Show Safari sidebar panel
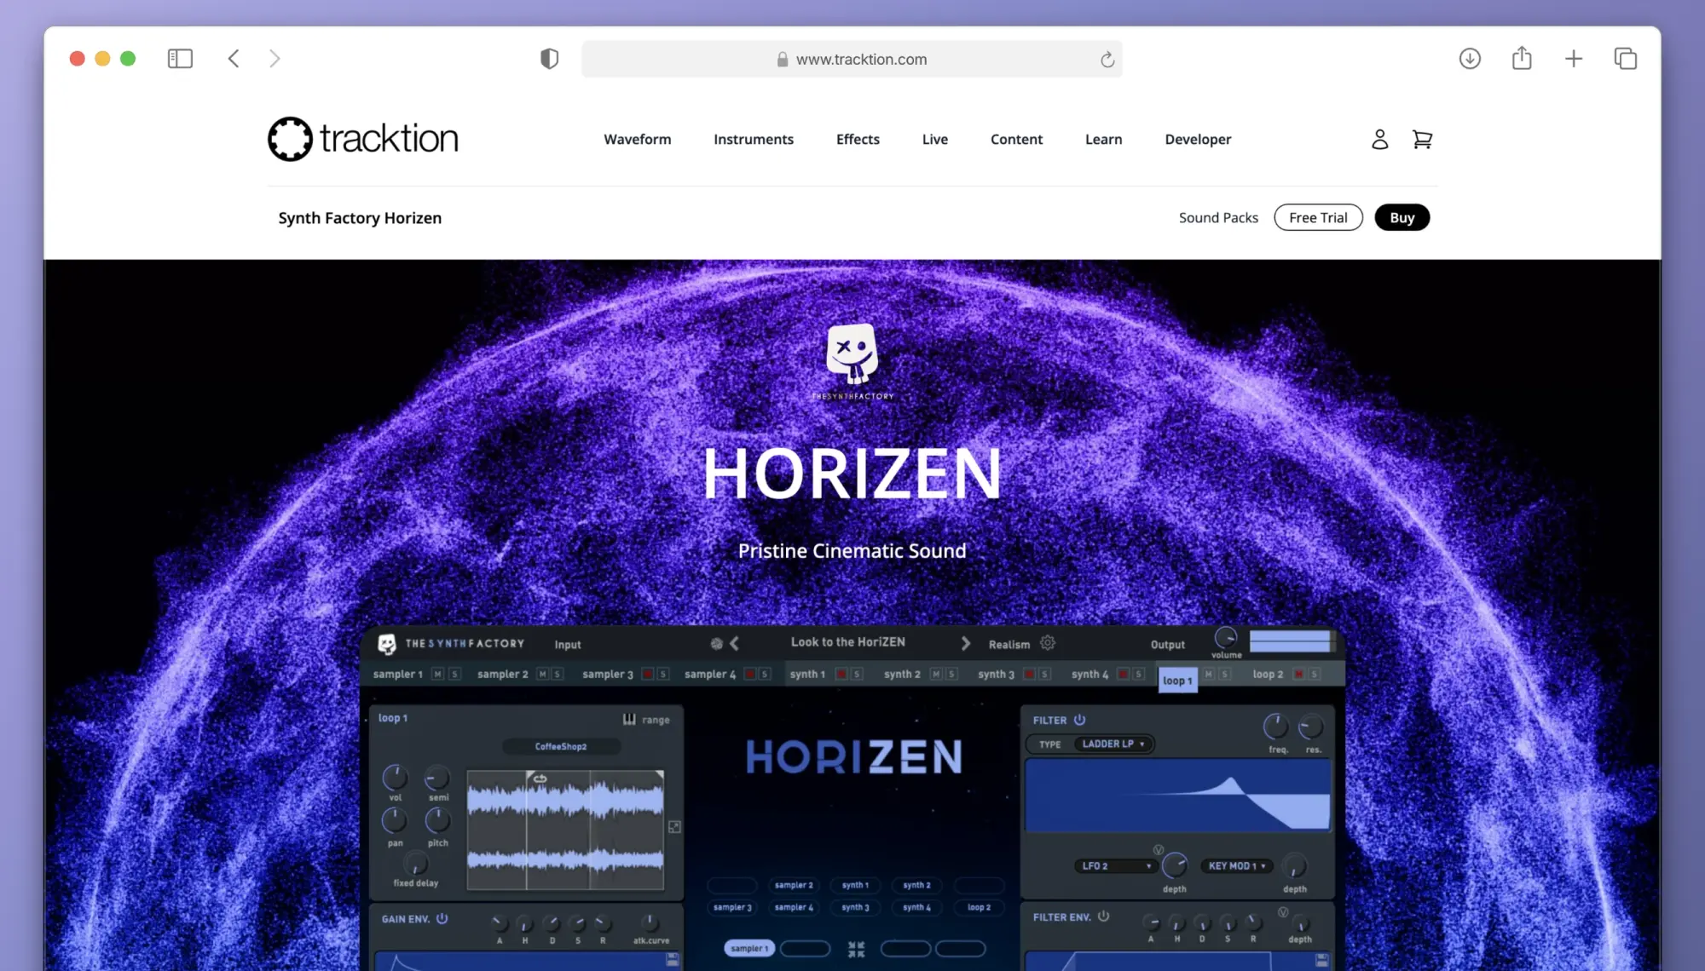This screenshot has height=971, width=1705. point(180,59)
